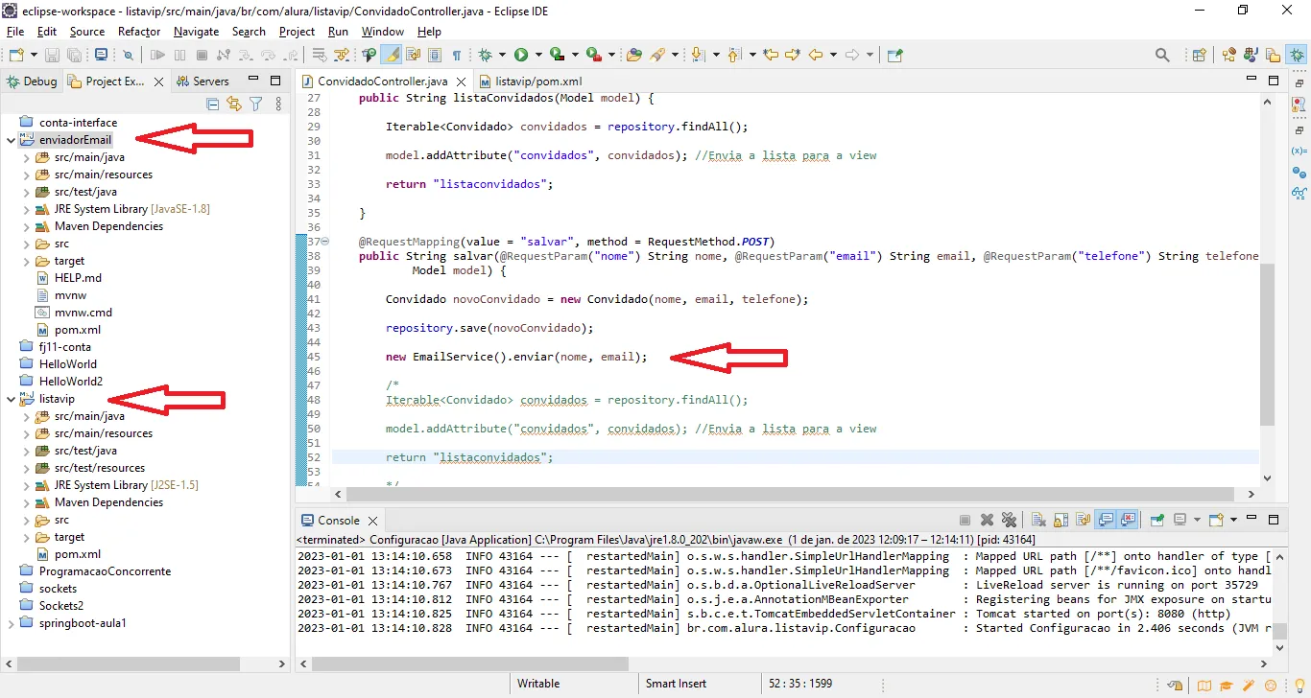
Task: Collapse the enviadorEmail project tree
Action: (x=12, y=140)
